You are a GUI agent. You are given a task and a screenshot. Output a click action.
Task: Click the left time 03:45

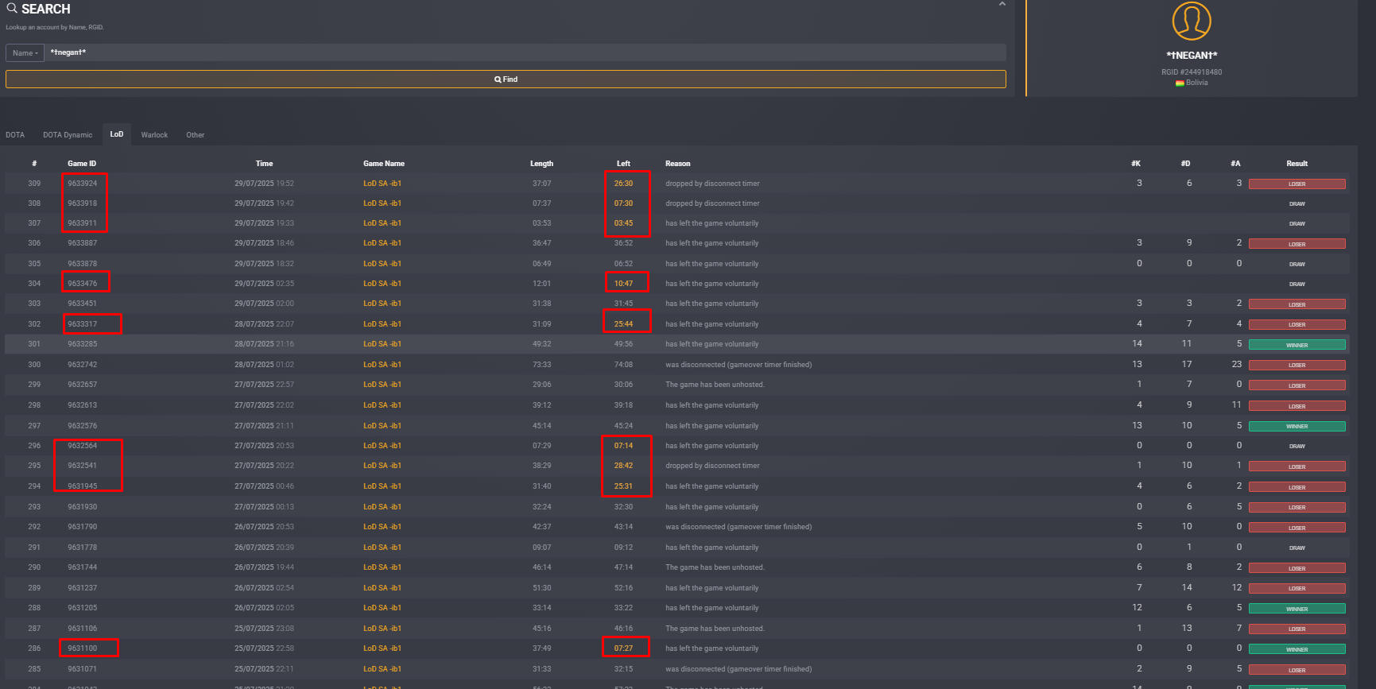coord(623,223)
